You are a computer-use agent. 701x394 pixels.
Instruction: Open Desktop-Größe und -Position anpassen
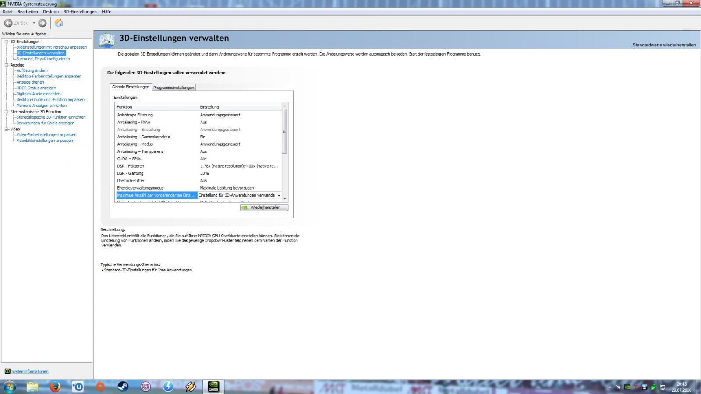point(50,100)
